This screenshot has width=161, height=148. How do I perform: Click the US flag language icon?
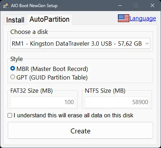click(x=124, y=18)
